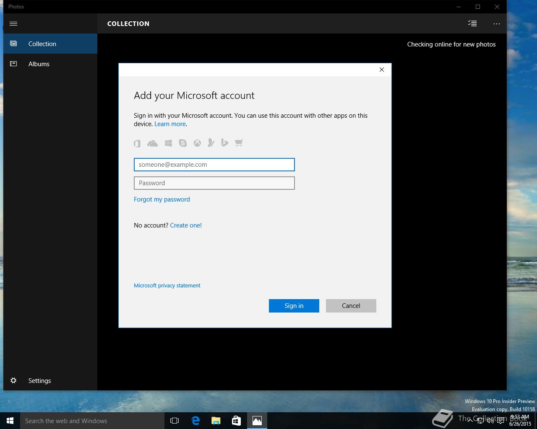Viewport: 537px width, 429px height.
Task: Click the Sign in button
Action: [x=294, y=306]
